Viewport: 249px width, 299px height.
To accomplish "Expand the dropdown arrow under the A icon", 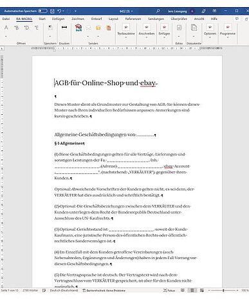I will [x=6, y=37].
